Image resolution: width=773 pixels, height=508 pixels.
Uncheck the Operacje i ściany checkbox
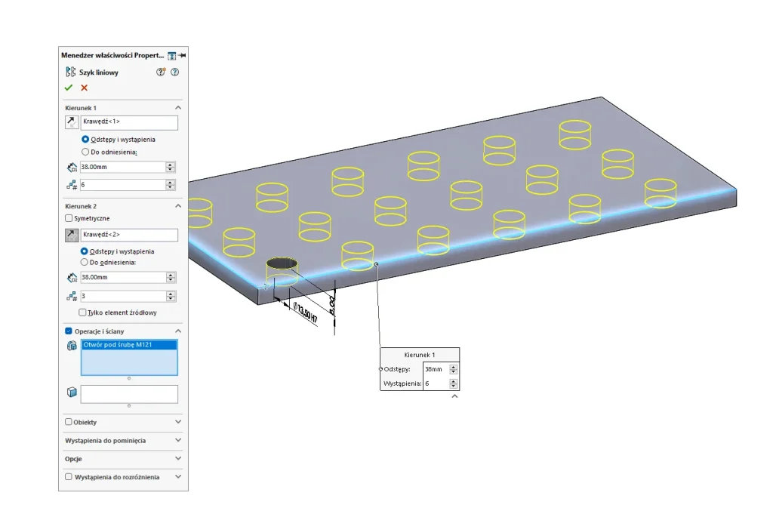coord(69,331)
